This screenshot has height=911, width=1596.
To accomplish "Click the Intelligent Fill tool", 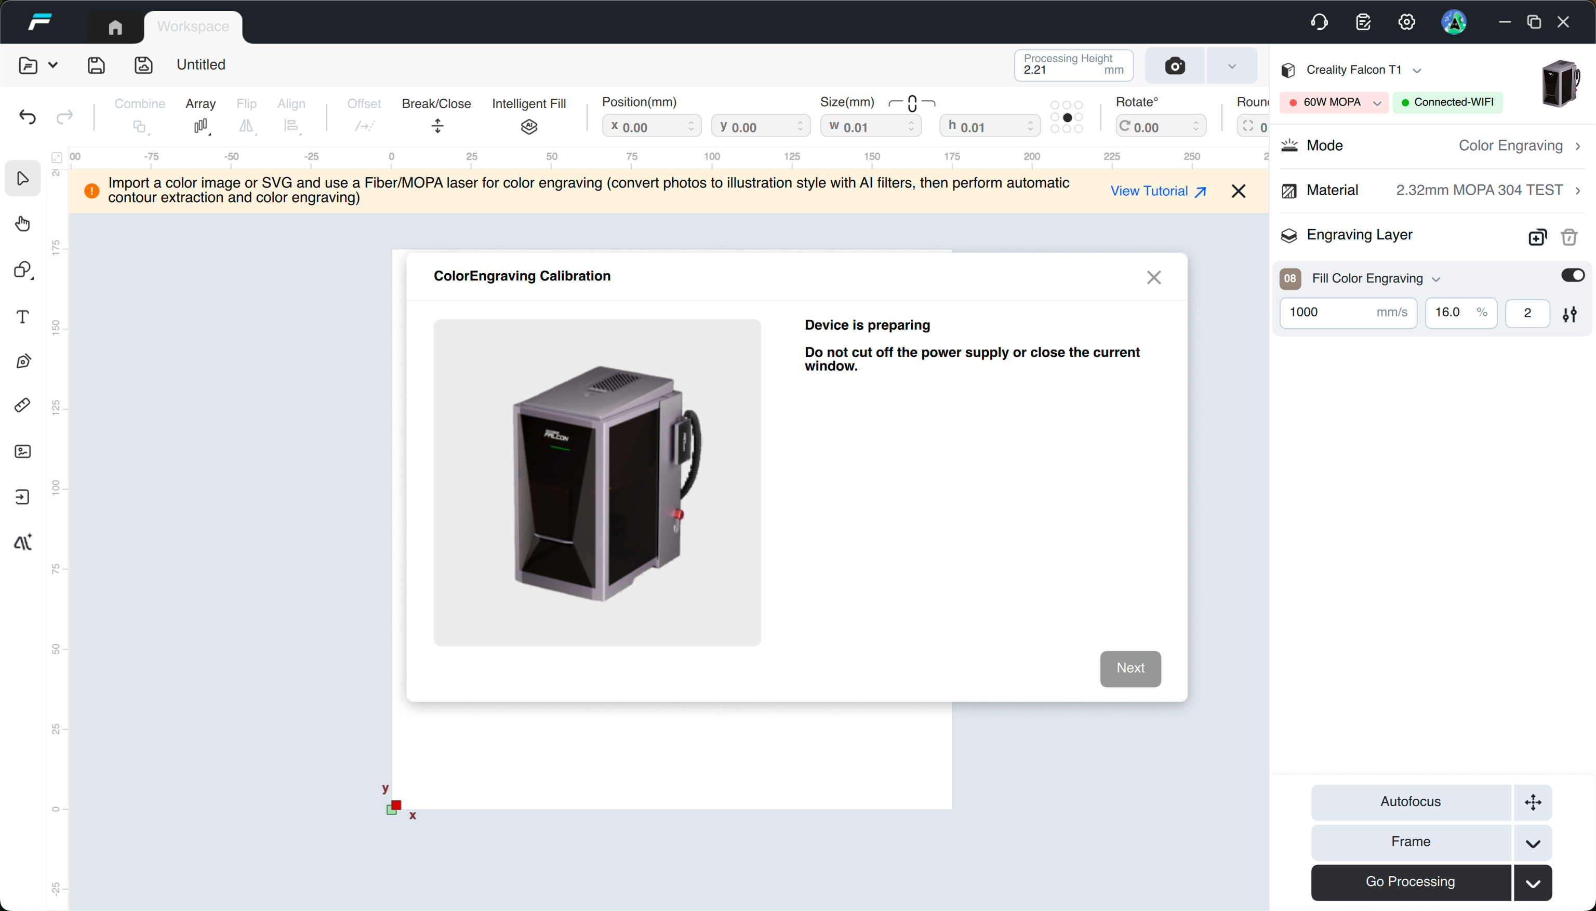I will (529, 116).
